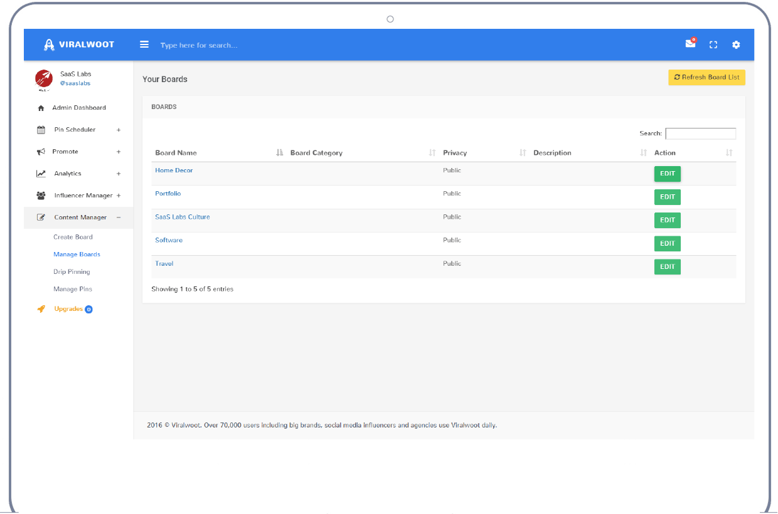Click the SaaS Labs profile avatar
The image size is (778, 514).
(x=44, y=78)
